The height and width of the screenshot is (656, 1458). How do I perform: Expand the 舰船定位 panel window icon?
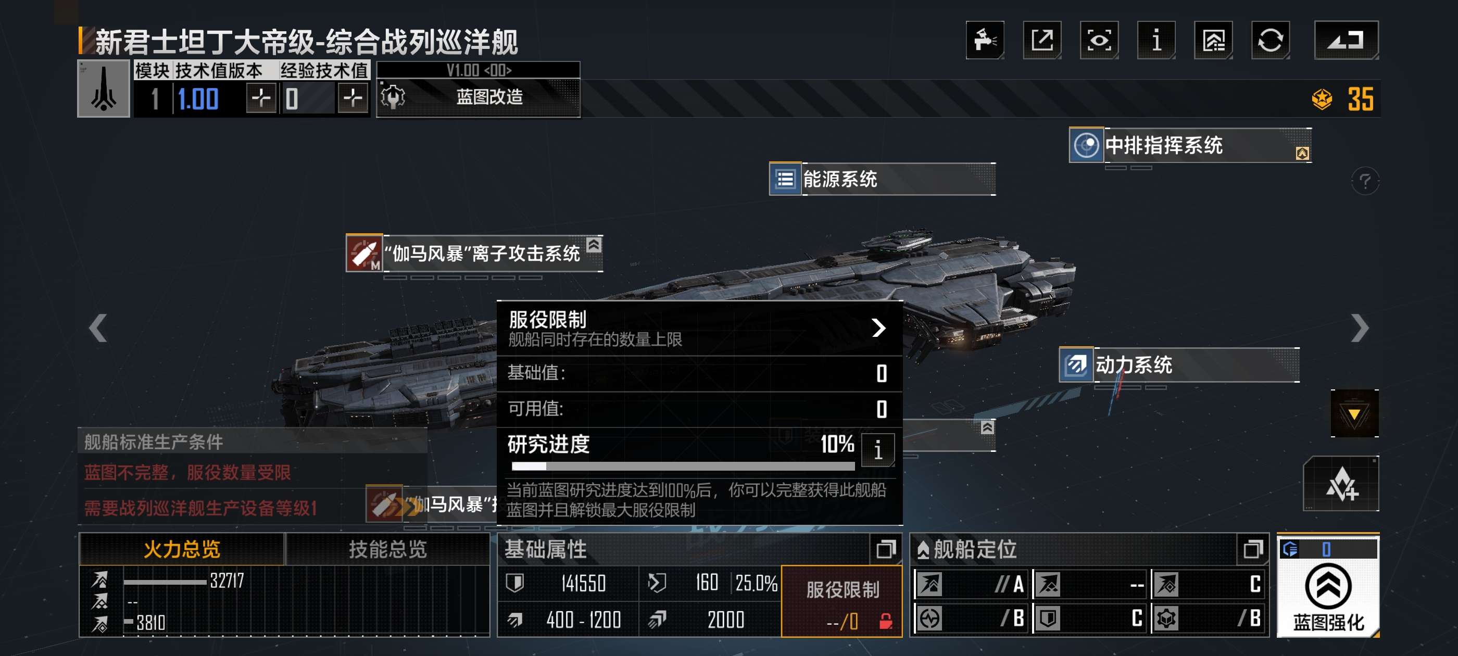point(1253,549)
